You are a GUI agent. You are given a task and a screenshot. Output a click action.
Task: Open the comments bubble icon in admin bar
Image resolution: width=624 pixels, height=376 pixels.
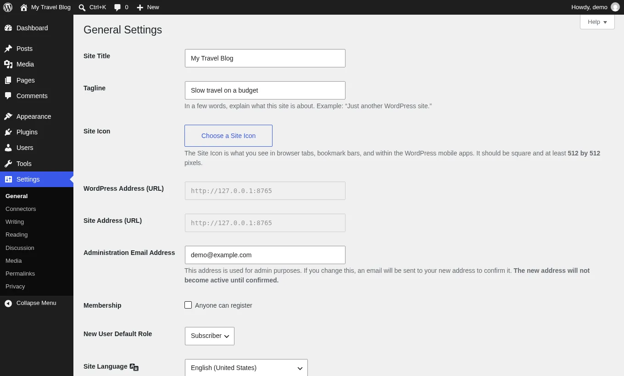click(x=117, y=7)
